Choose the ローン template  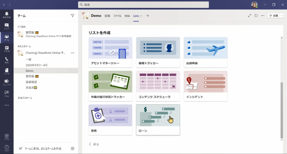coord(158,120)
